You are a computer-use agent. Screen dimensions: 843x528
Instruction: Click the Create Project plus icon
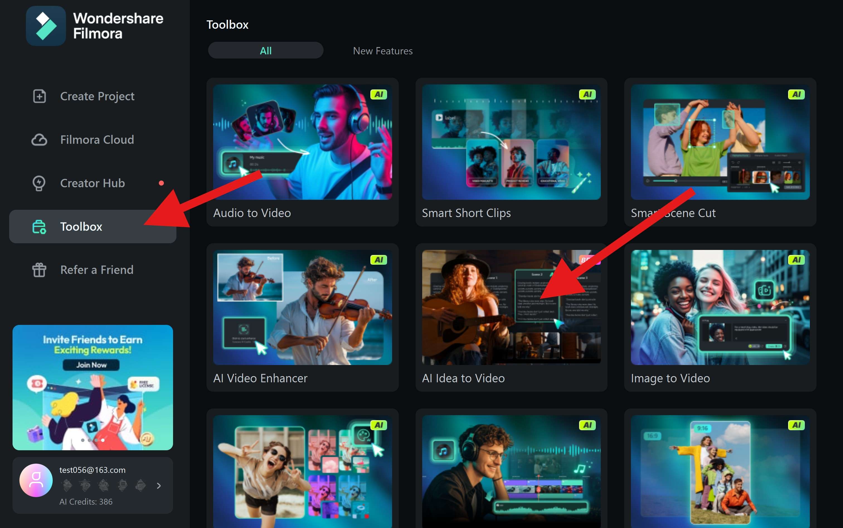pos(39,96)
